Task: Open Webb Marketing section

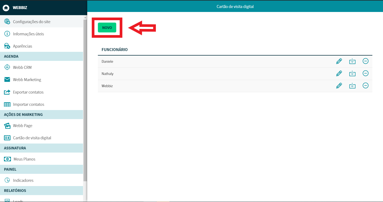Action: 27,80
